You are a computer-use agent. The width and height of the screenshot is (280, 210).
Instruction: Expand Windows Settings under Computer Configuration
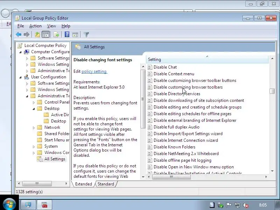27,65
